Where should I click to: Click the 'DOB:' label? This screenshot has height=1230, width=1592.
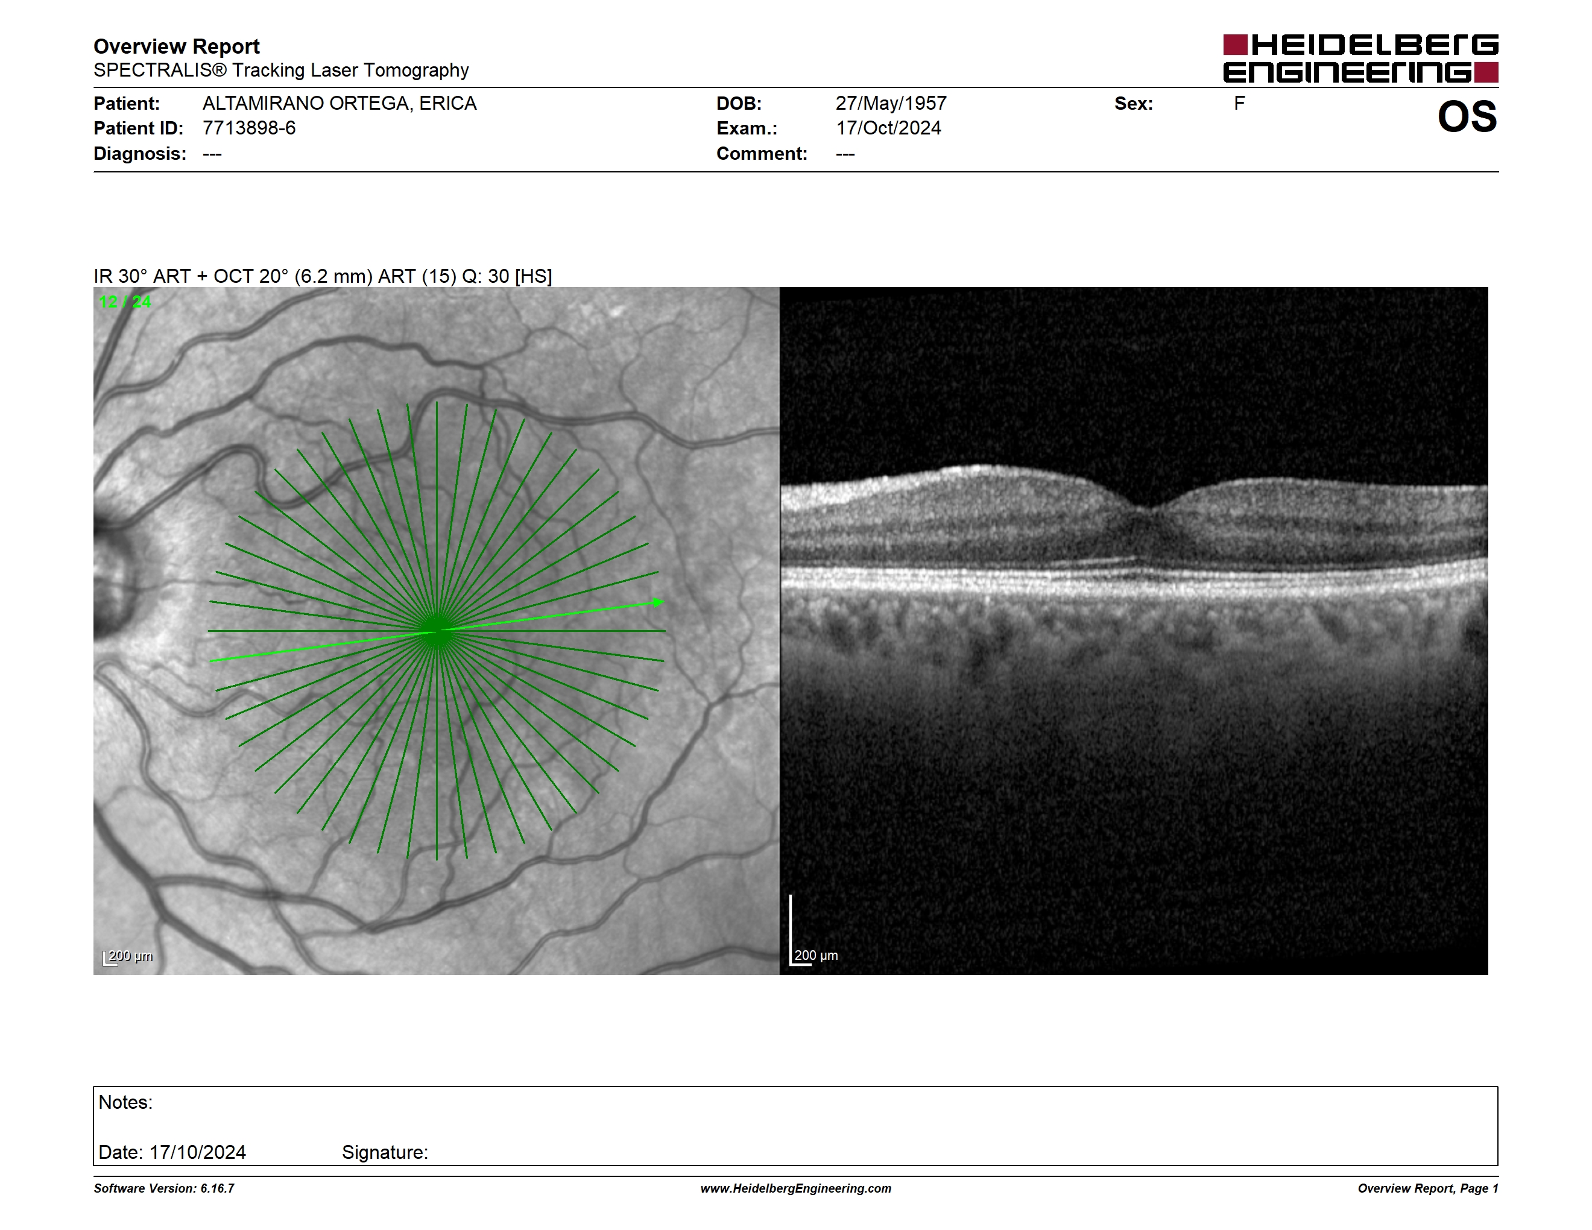[x=739, y=104]
